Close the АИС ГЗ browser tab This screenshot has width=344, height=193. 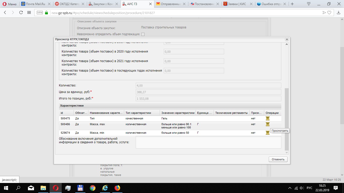click(150, 4)
